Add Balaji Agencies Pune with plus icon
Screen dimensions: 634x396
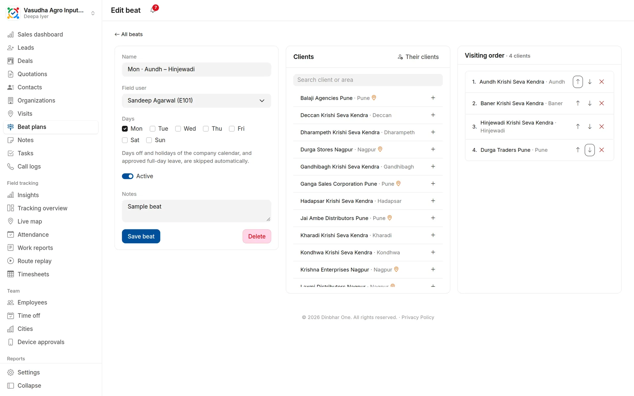tap(433, 98)
